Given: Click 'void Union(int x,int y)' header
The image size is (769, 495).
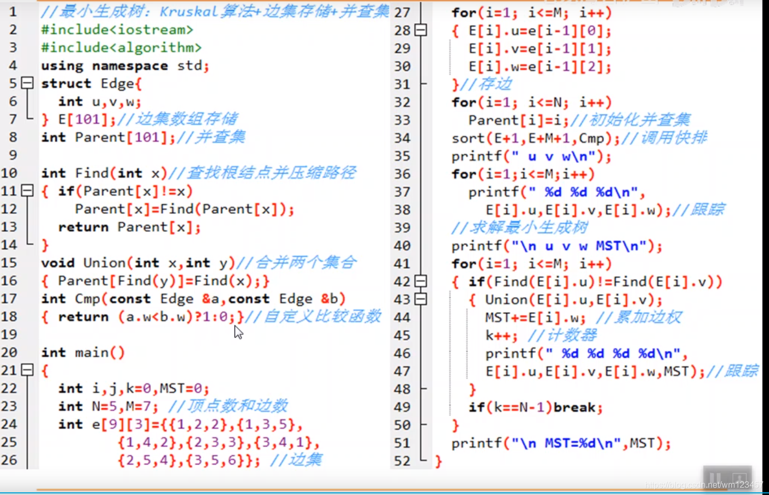Looking at the screenshot, I should tap(138, 263).
